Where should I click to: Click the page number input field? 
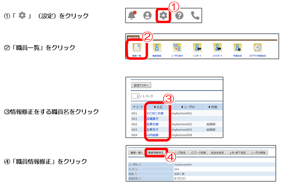click(x=135, y=96)
